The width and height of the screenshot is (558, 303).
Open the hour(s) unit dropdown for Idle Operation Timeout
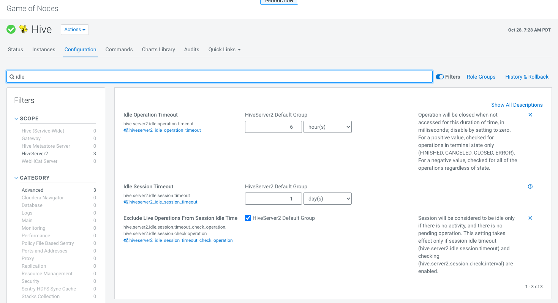tap(327, 126)
